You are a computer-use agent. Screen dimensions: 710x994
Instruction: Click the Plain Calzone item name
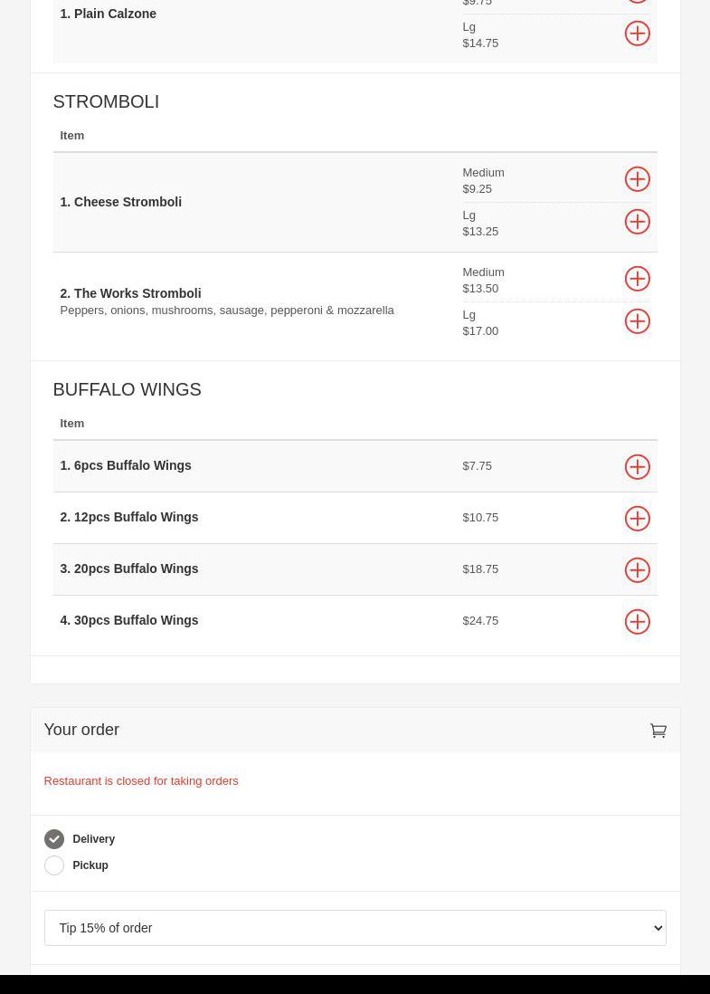(x=108, y=14)
